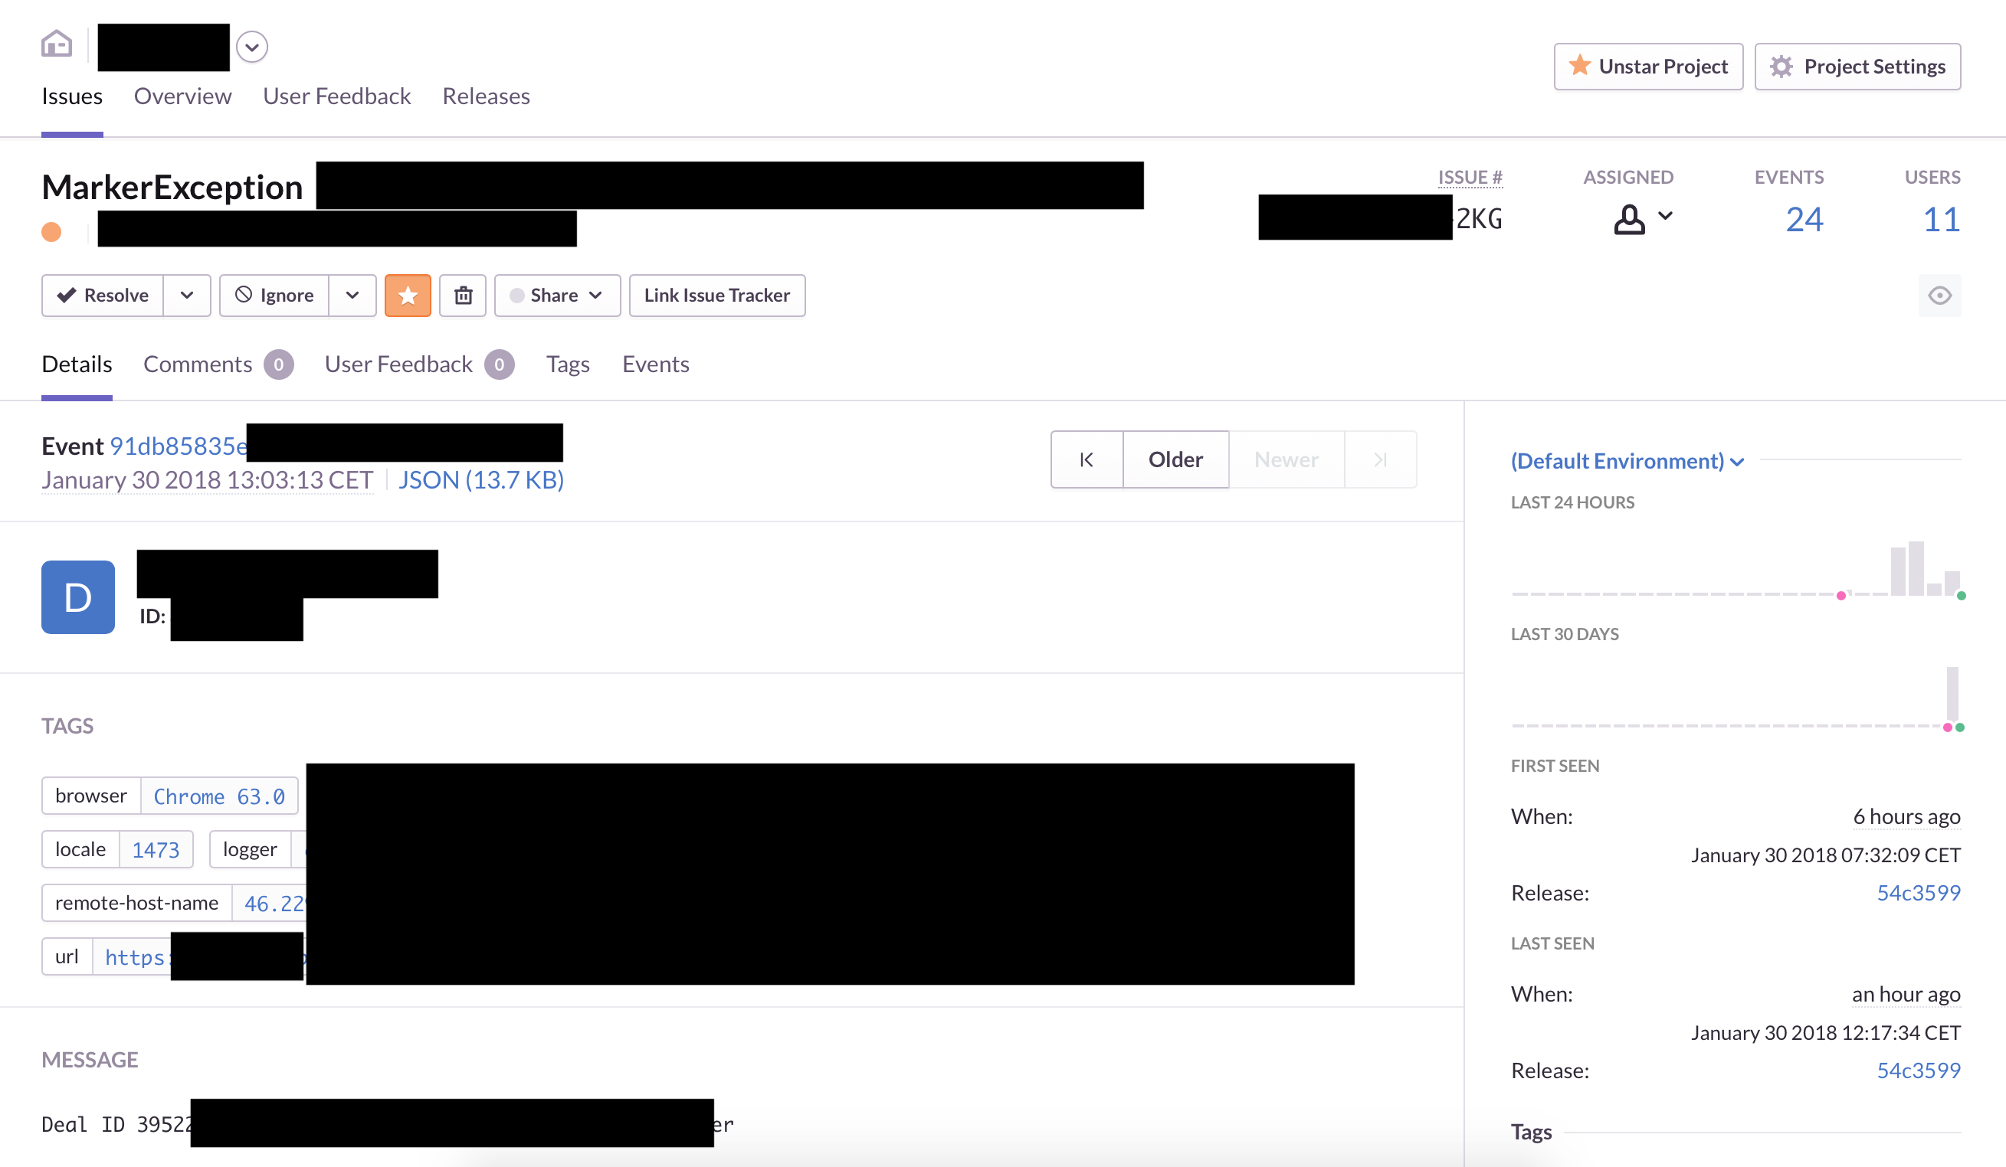Image resolution: width=2006 pixels, height=1167 pixels.
Task: Open the Share dropdown
Action: click(x=557, y=296)
